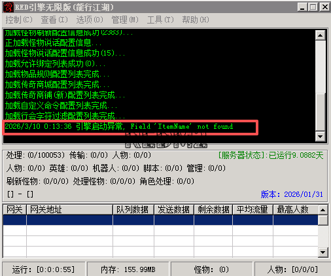331x276 pixels.
Task: Click the gateway table scroll-up arrow
Action: point(322,210)
